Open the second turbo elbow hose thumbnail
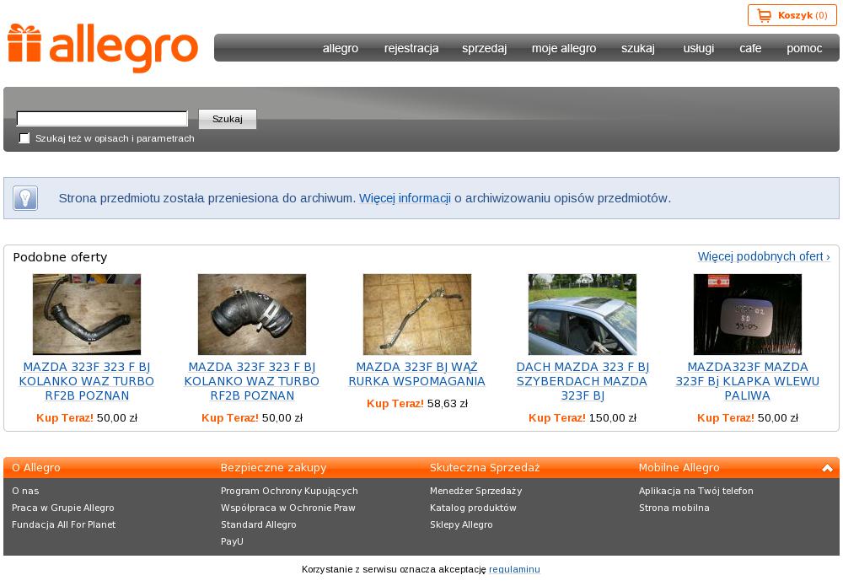The image size is (843, 586). coord(251,315)
